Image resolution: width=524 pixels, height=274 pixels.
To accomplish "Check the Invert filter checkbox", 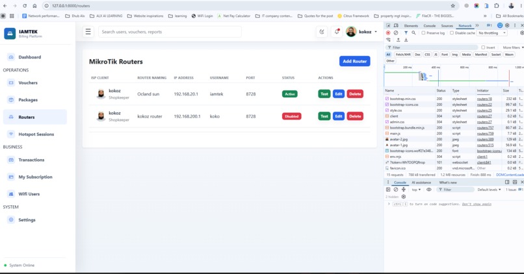I will (483, 47).
